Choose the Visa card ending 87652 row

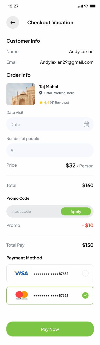point(50,273)
